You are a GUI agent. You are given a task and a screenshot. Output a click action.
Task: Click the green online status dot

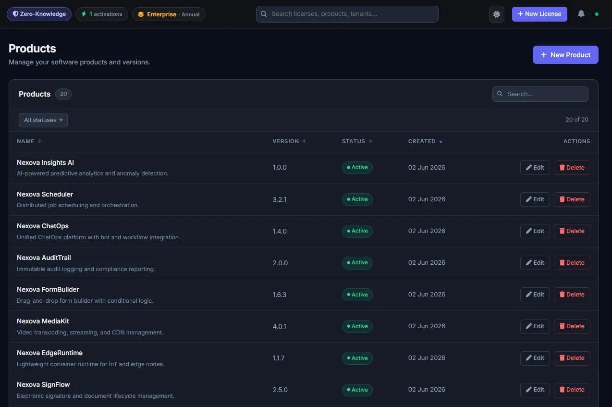(x=597, y=14)
